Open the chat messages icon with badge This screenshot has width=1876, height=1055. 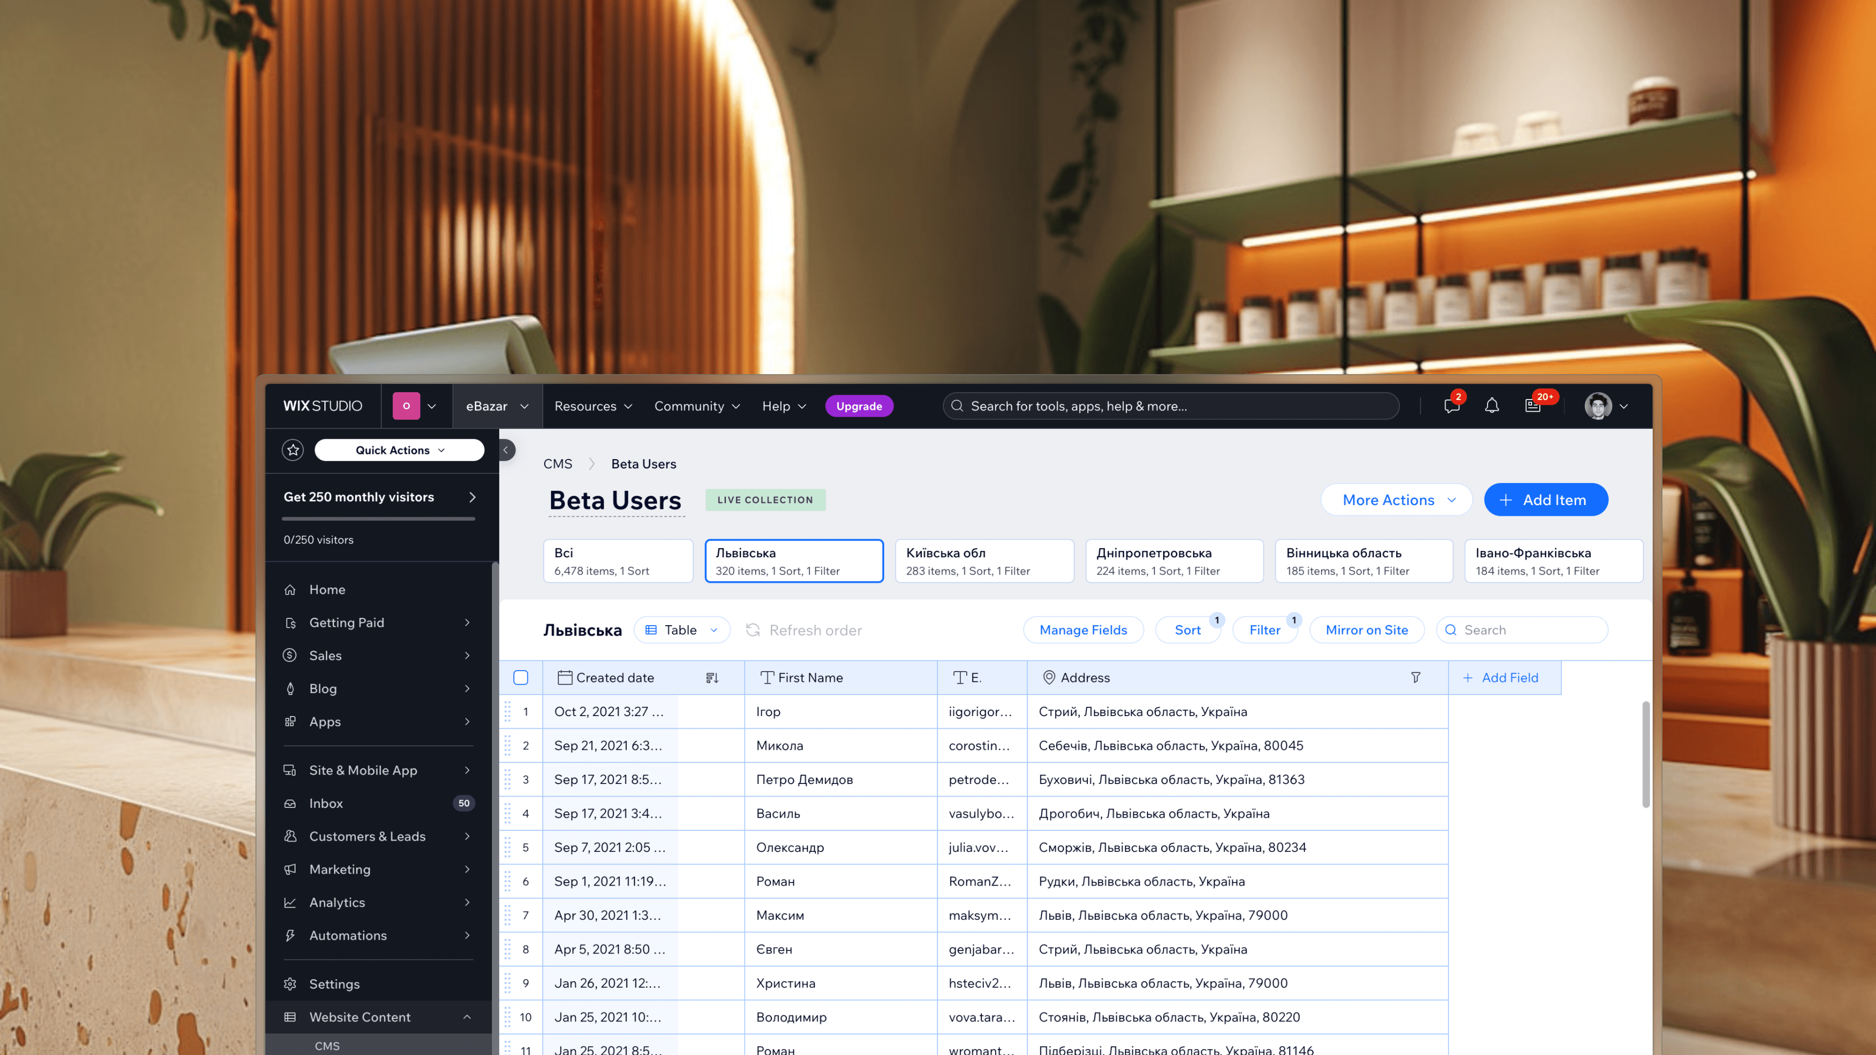coord(1451,406)
